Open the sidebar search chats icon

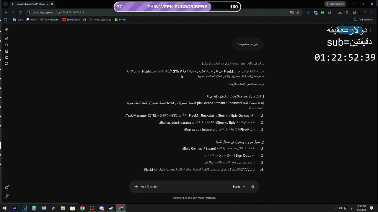tap(7, 45)
